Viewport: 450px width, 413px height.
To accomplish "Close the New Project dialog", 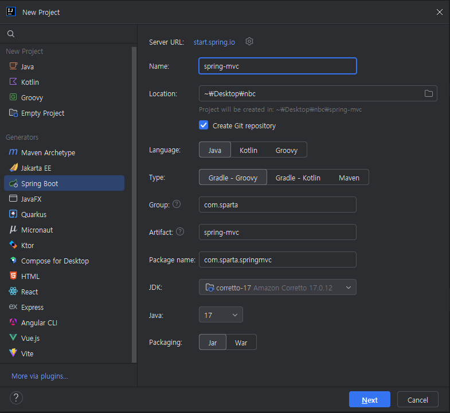I will click(439, 12).
